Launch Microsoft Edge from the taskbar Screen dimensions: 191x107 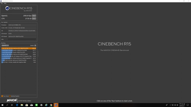(x=17, y=105)
